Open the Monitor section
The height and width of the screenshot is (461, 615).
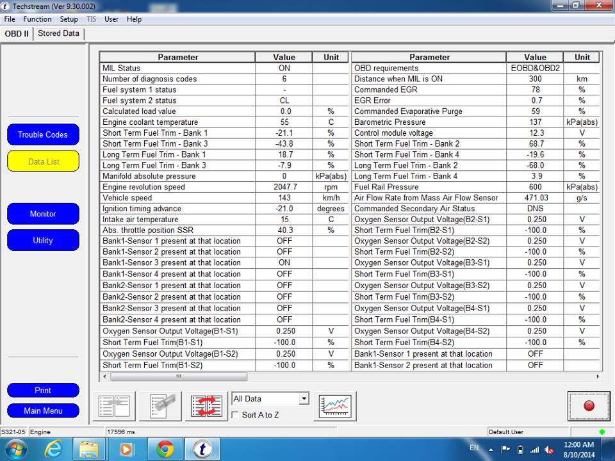pos(43,214)
